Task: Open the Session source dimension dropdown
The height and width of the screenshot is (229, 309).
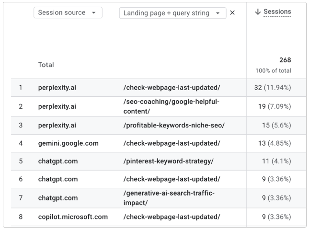Action: coord(68,12)
